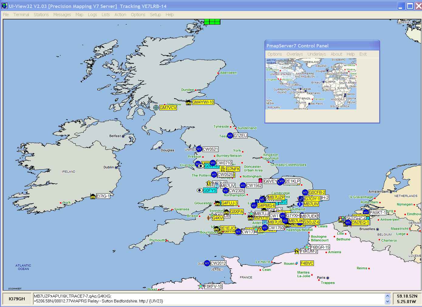Open the Setup menu

pos(155,15)
